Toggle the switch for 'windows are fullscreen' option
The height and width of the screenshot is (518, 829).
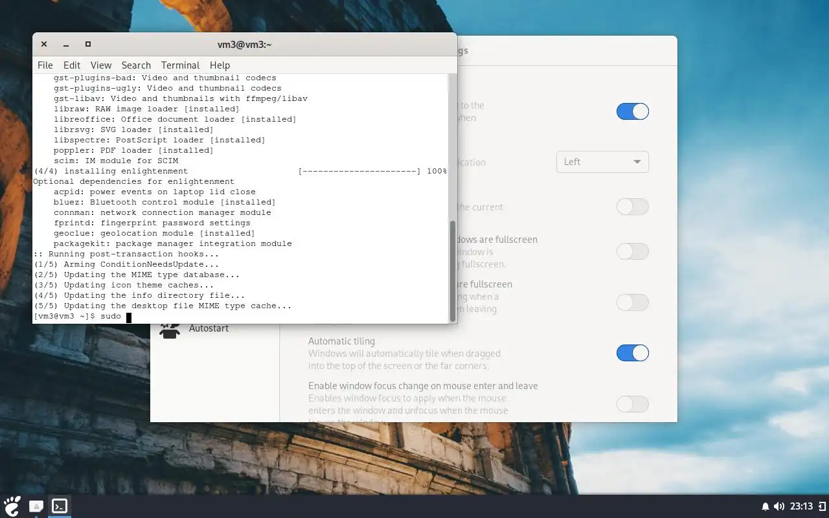point(632,251)
